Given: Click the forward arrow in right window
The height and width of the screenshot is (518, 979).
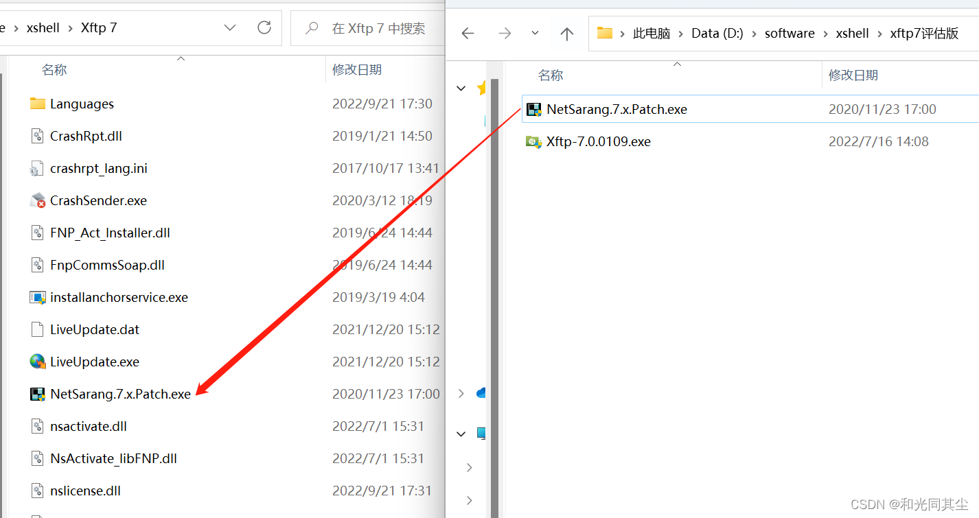Looking at the screenshot, I should (x=505, y=33).
